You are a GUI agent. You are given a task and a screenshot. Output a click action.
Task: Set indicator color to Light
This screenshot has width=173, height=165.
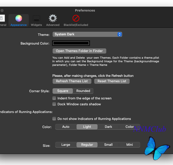pos(87,127)
